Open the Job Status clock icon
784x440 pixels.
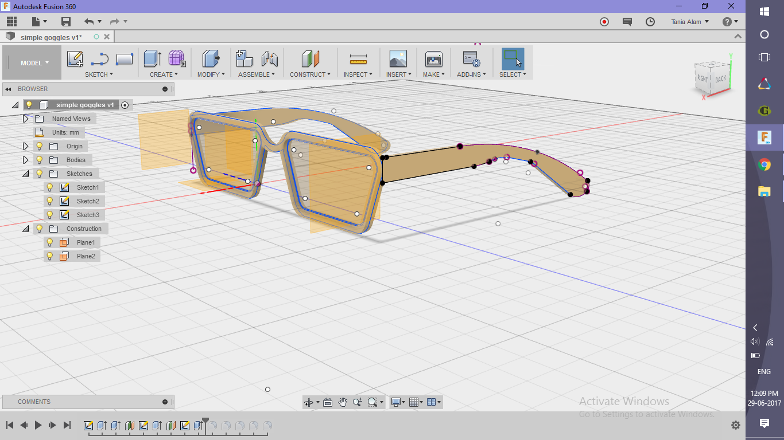click(650, 22)
